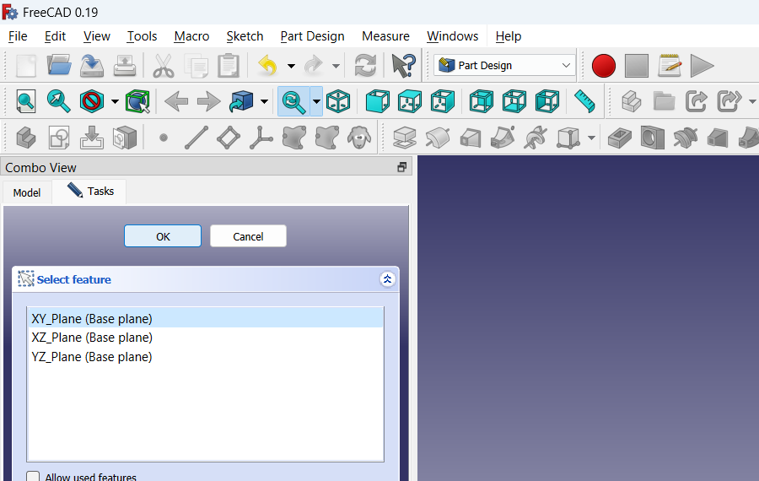Click the New document icon
The height and width of the screenshot is (481, 759).
tap(26, 65)
